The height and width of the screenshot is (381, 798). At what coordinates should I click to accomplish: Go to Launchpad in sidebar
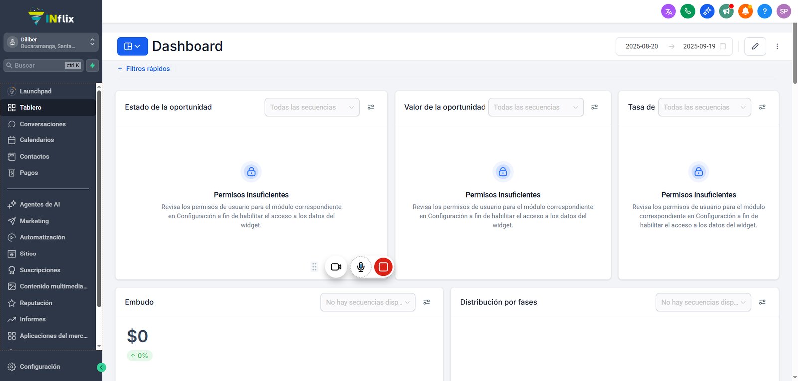tap(48, 91)
